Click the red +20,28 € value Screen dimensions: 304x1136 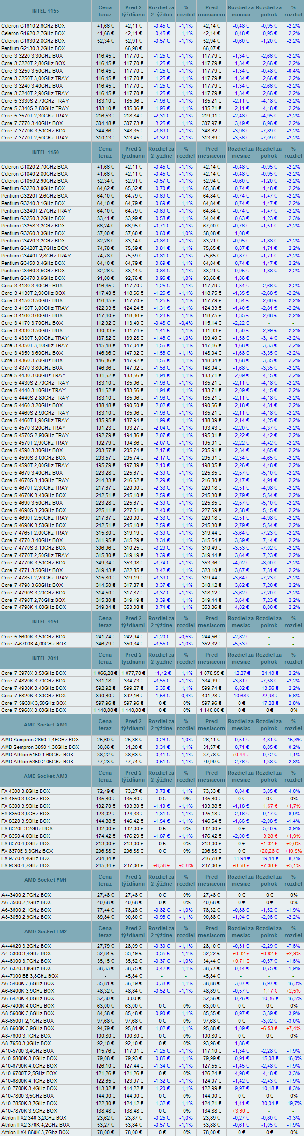coord(269,851)
